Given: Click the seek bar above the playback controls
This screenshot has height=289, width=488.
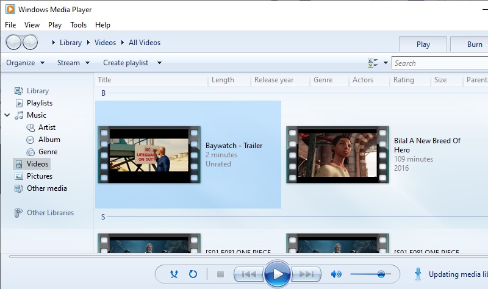Looking at the screenshot, I should click(x=248, y=257).
